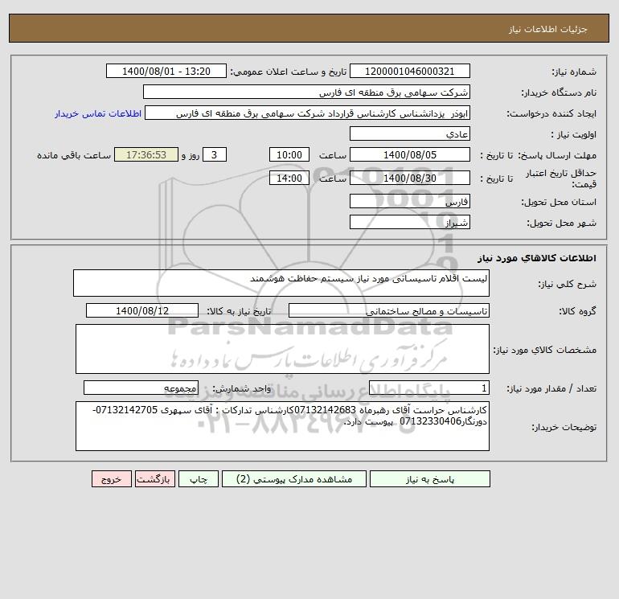Click priority field عادي
This screenshot has height=599, width=619.
coord(410,133)
